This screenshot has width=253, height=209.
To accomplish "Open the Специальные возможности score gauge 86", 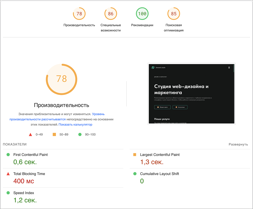I will tap(111, 14).
